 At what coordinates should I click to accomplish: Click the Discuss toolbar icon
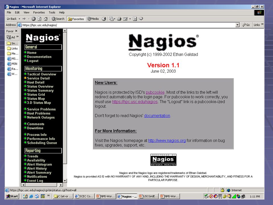point(135,19)
